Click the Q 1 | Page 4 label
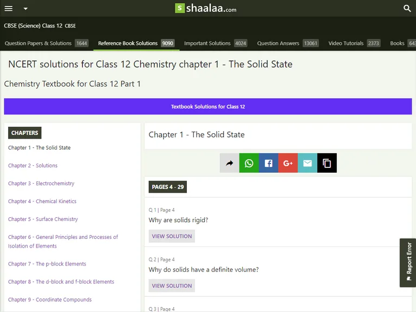Image resolution: width=416 pixels, height=312 pixels. 161,210
